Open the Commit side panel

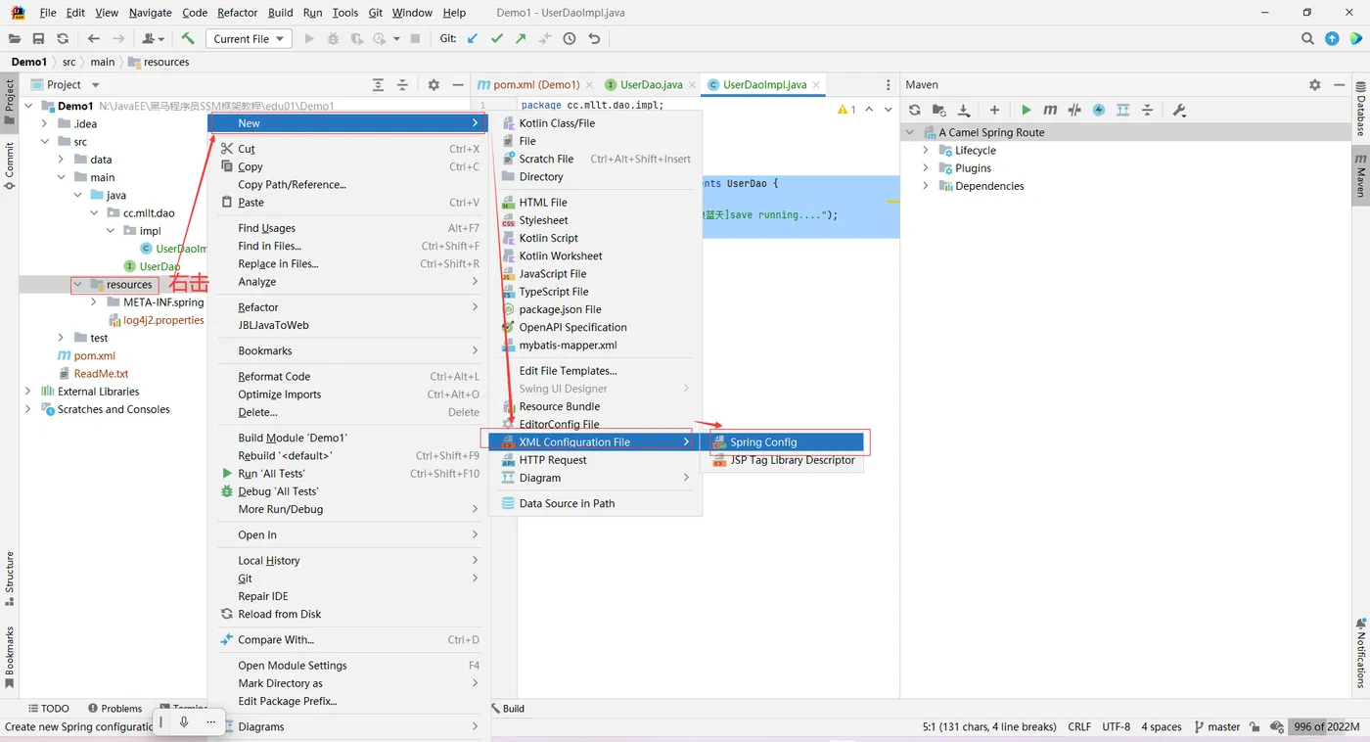[x=9, y=165]
